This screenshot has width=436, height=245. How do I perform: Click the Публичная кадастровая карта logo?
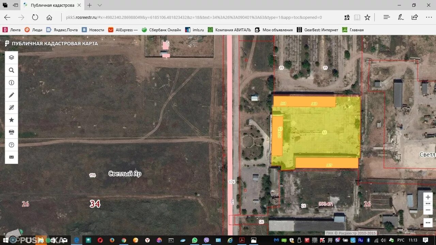(51, 43)
